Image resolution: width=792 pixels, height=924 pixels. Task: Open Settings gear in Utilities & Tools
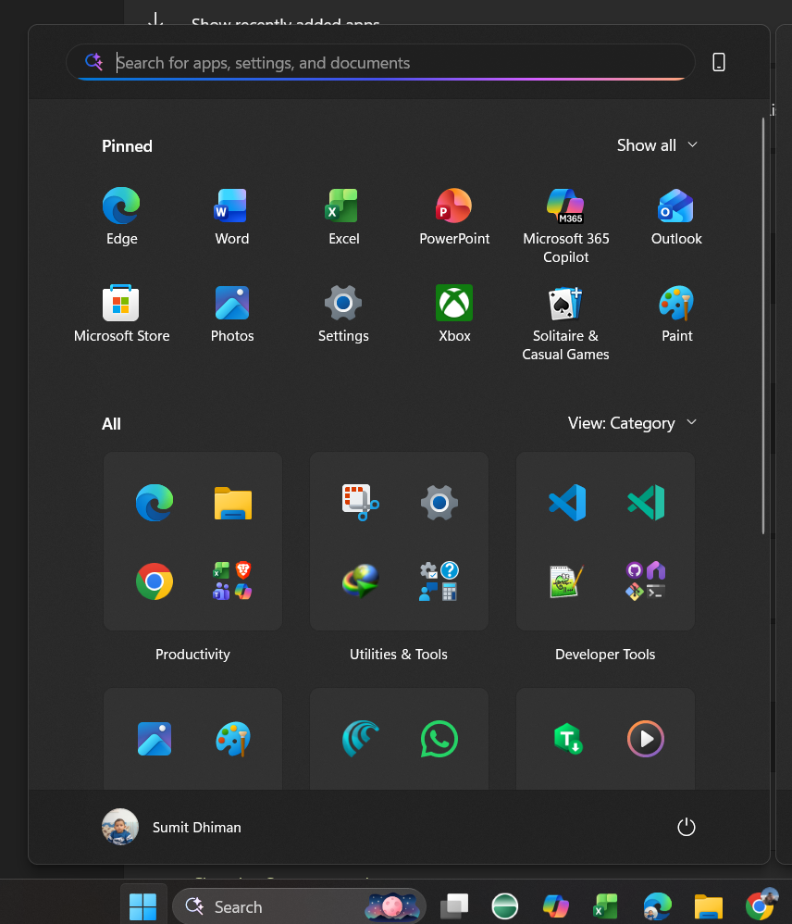[x=439, y=503]
